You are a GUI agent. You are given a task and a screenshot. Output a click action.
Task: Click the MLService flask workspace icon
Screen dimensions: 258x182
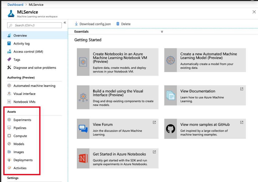[x=11, y=14]
